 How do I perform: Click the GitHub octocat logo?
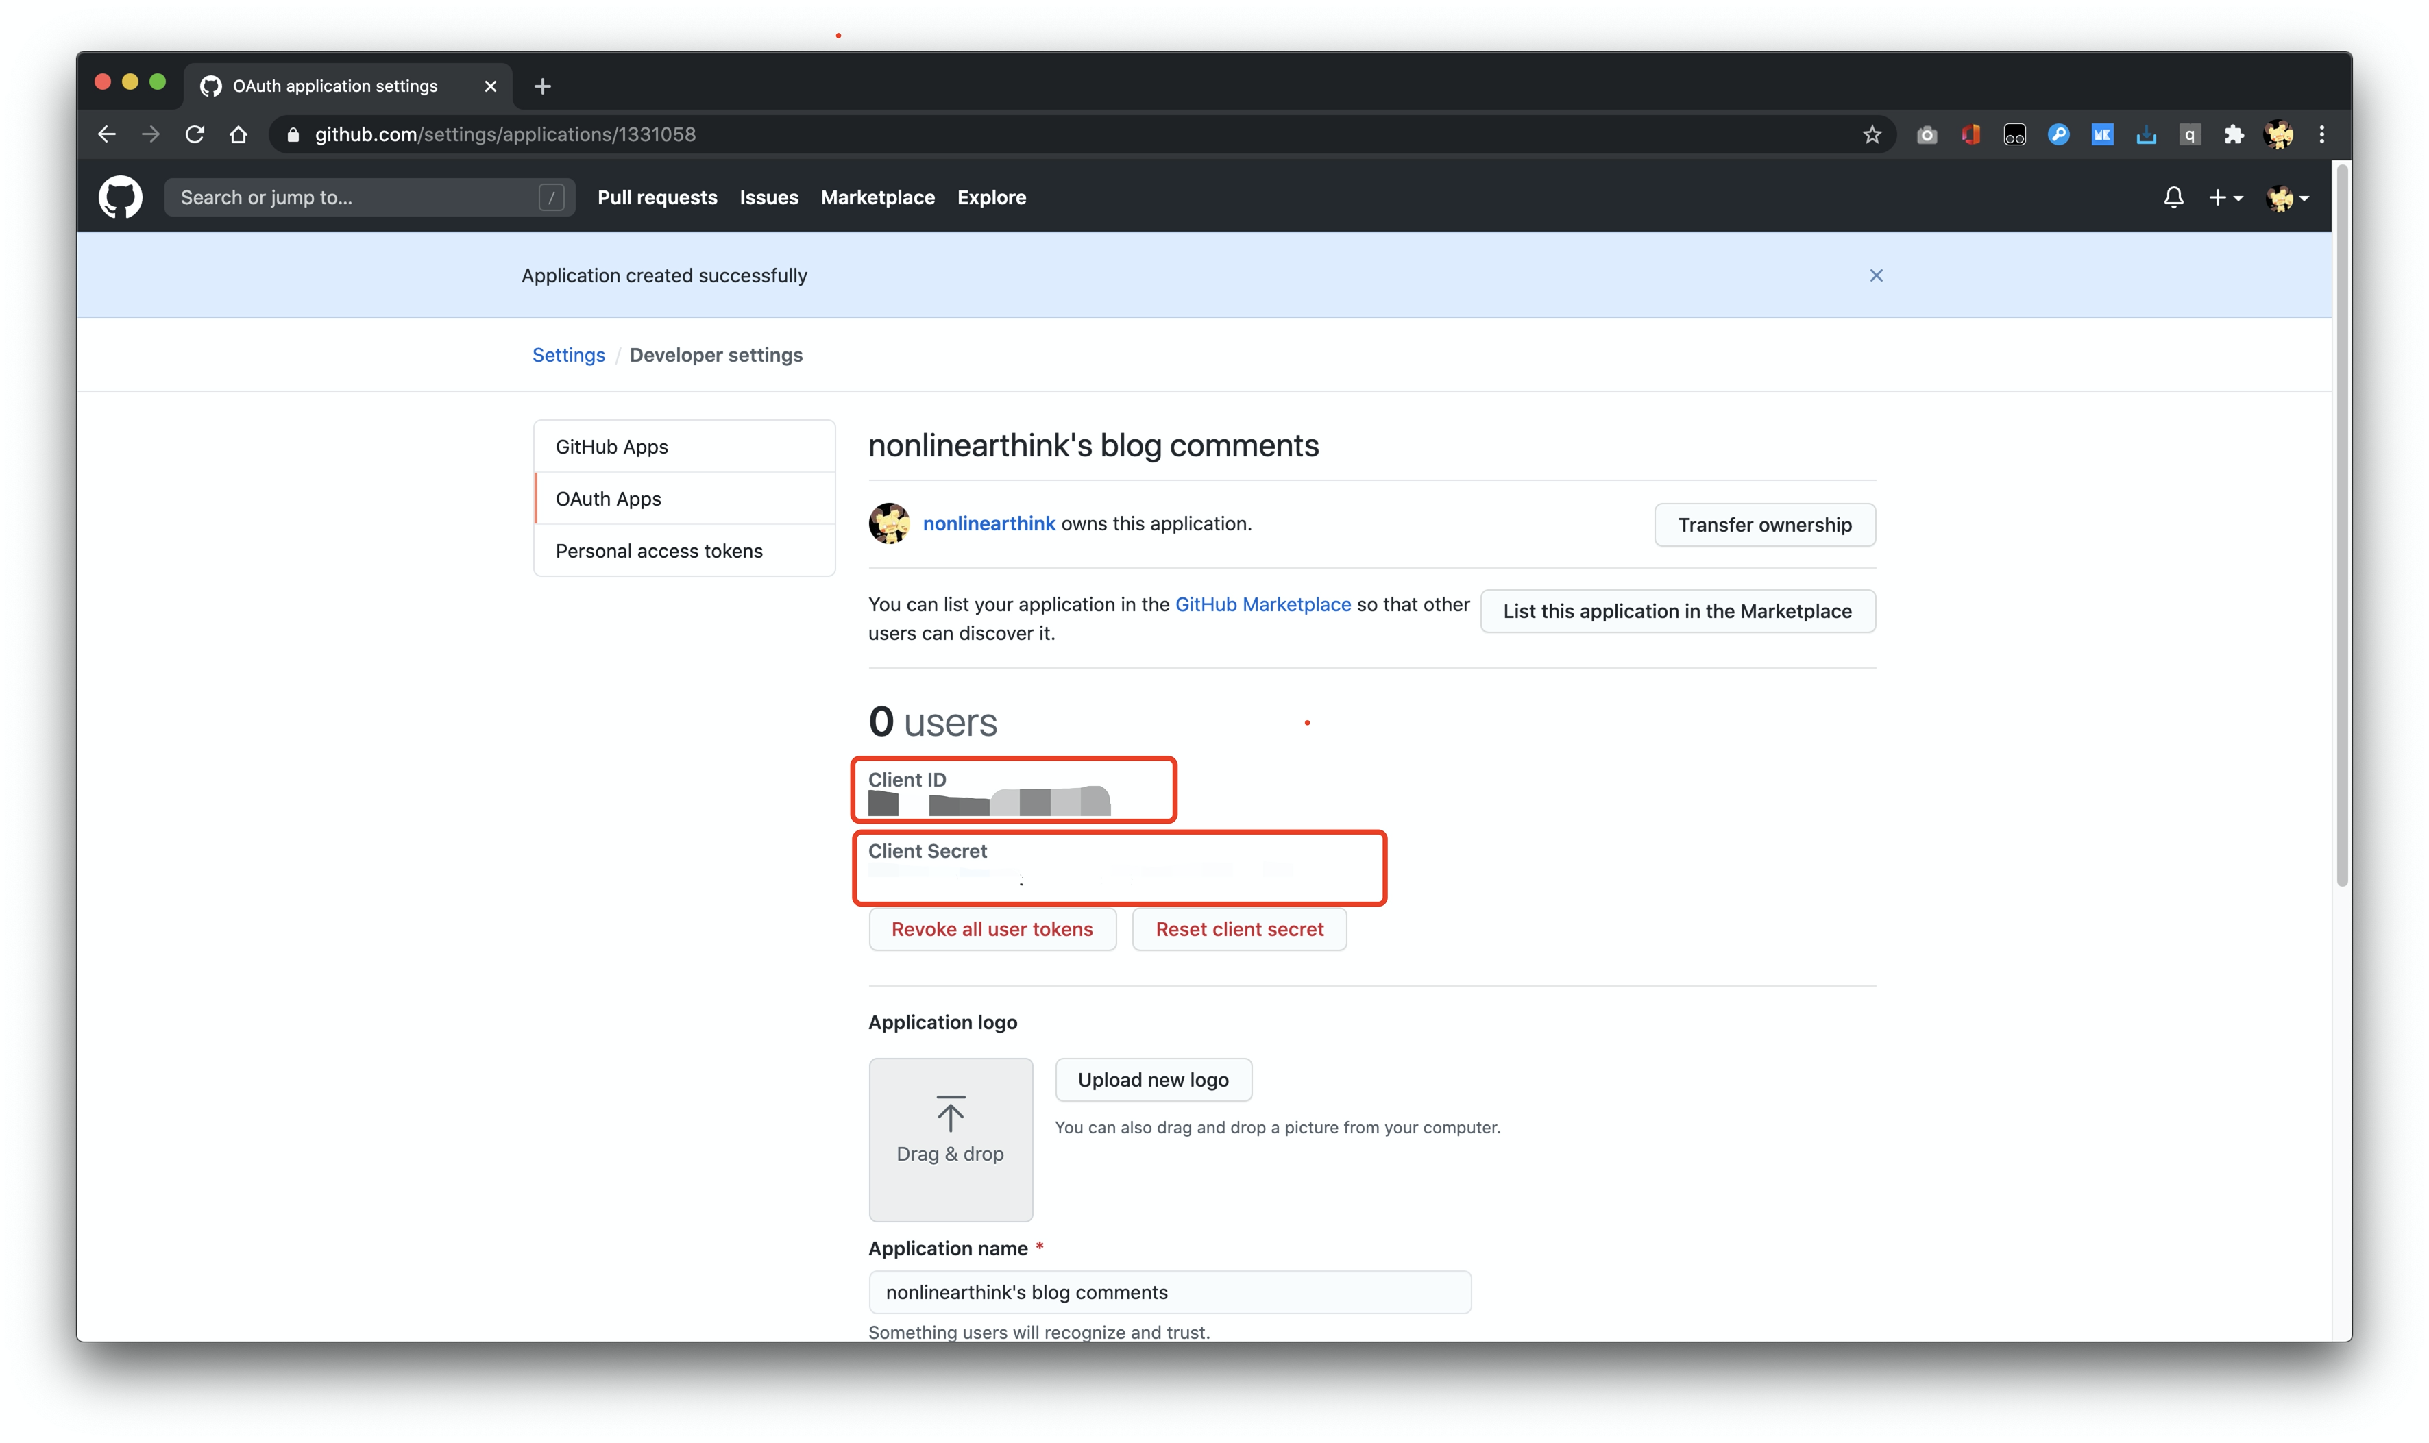coord(121,197)
